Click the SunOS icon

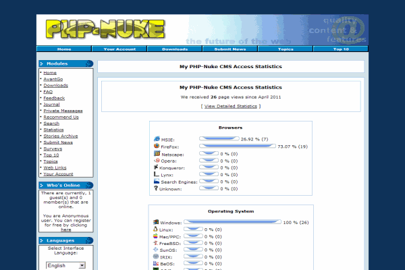point(155,249)
